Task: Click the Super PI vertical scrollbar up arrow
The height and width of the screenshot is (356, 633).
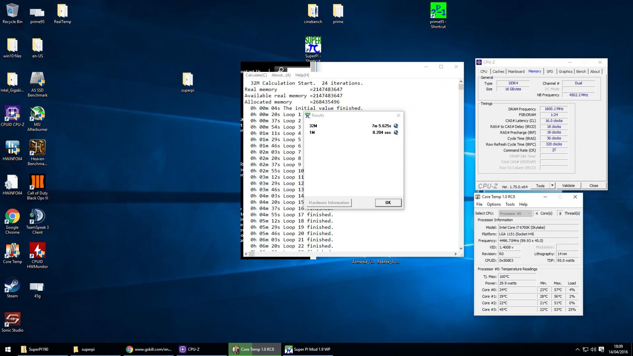Action: 461,81
